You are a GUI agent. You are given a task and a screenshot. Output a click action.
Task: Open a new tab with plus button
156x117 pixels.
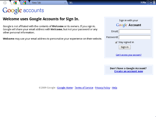point(71,3)
